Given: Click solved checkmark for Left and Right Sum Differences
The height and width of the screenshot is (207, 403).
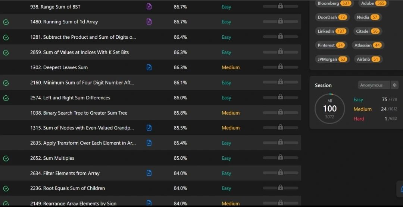Looking at the screenshot, I should (6, 98).
